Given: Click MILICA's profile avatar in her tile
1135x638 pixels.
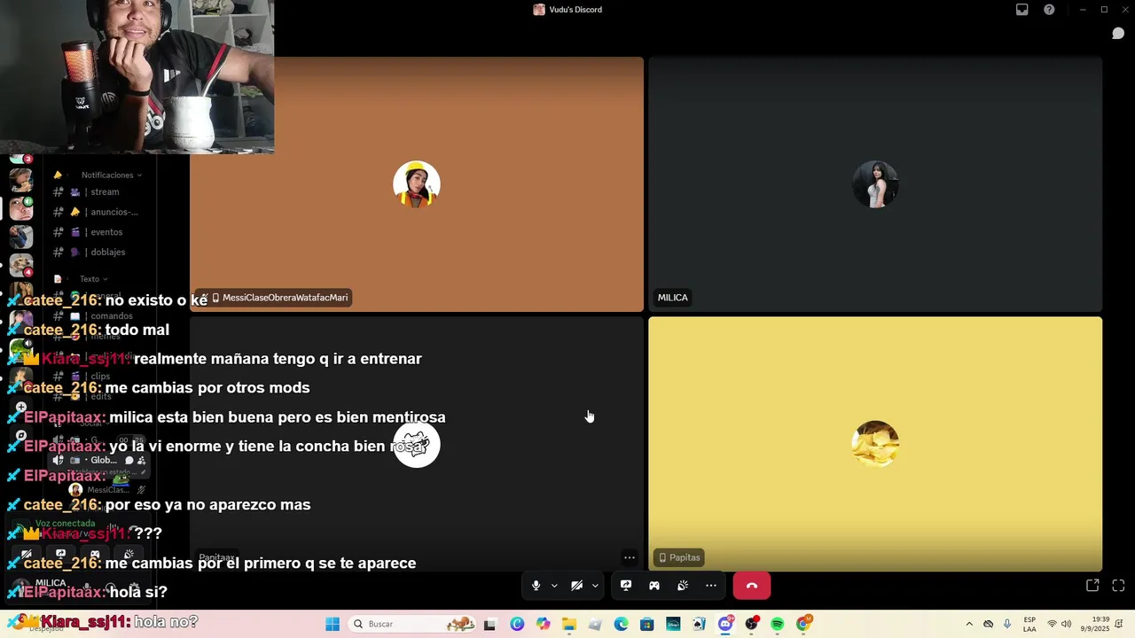Looking at the screenshot, I should pyautogui.click(x=875, y=184).
